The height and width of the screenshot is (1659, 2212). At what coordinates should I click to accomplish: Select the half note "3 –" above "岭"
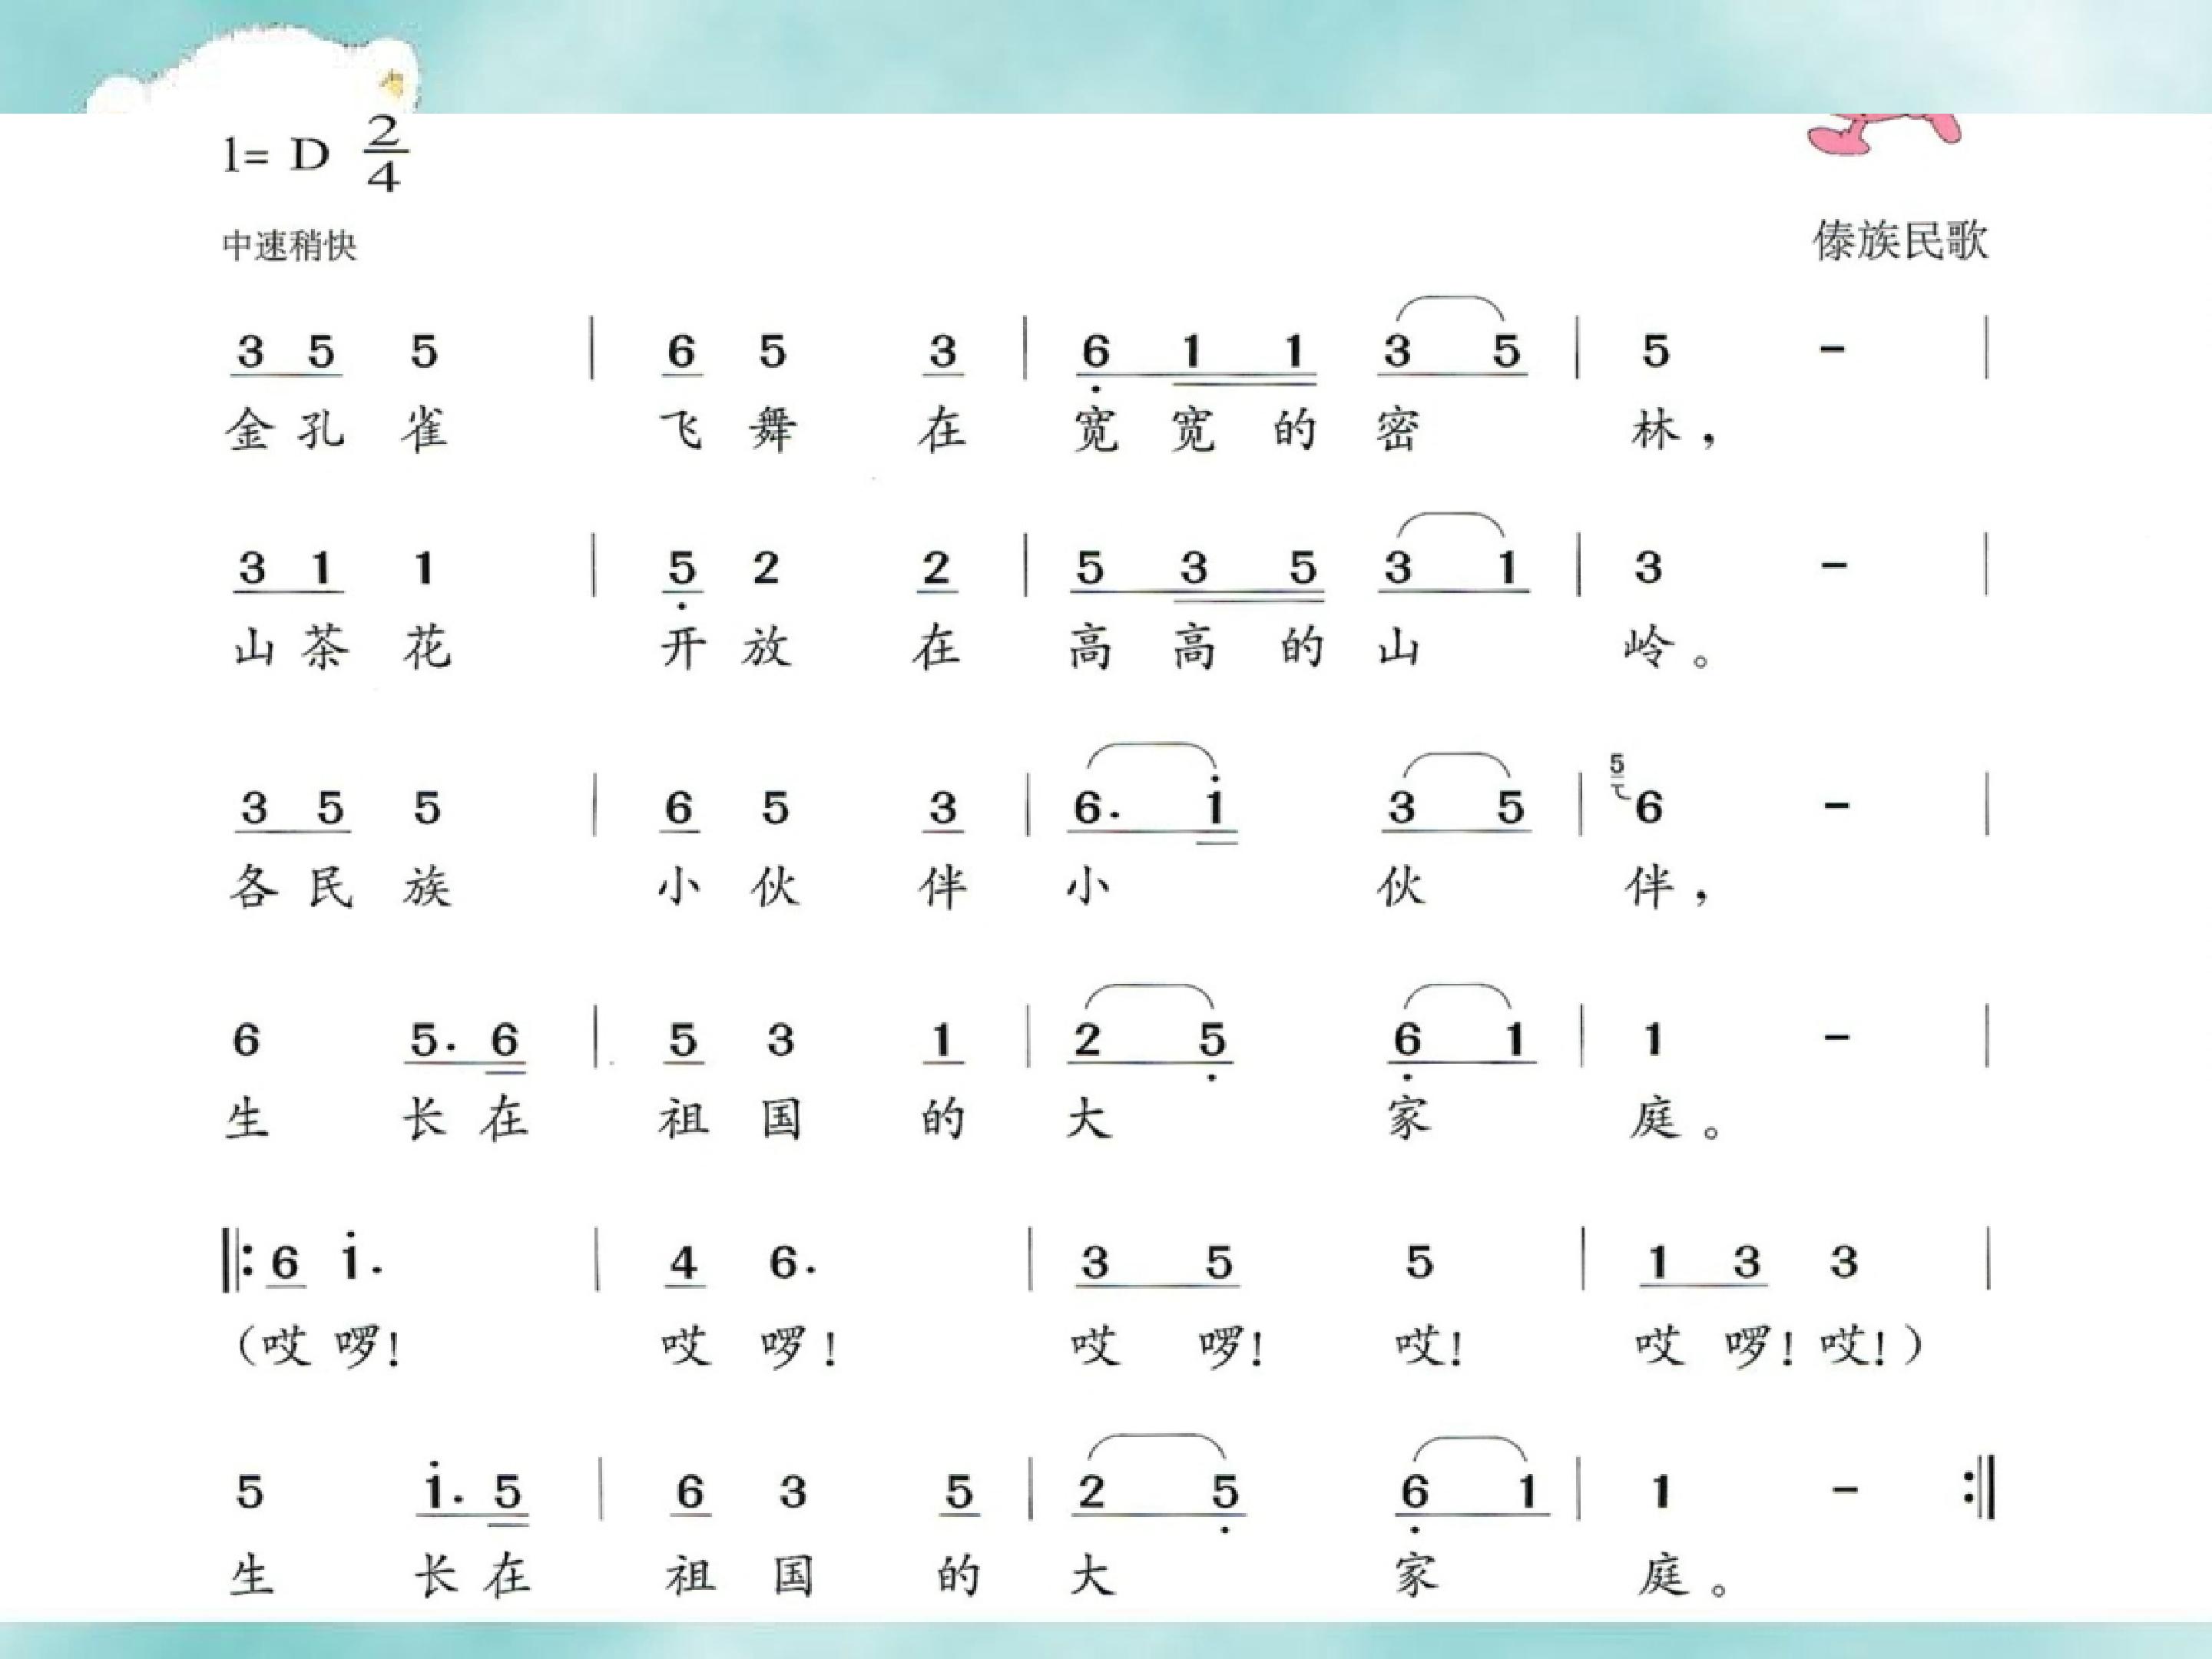pyautogui.click(x=1740, y=567)
